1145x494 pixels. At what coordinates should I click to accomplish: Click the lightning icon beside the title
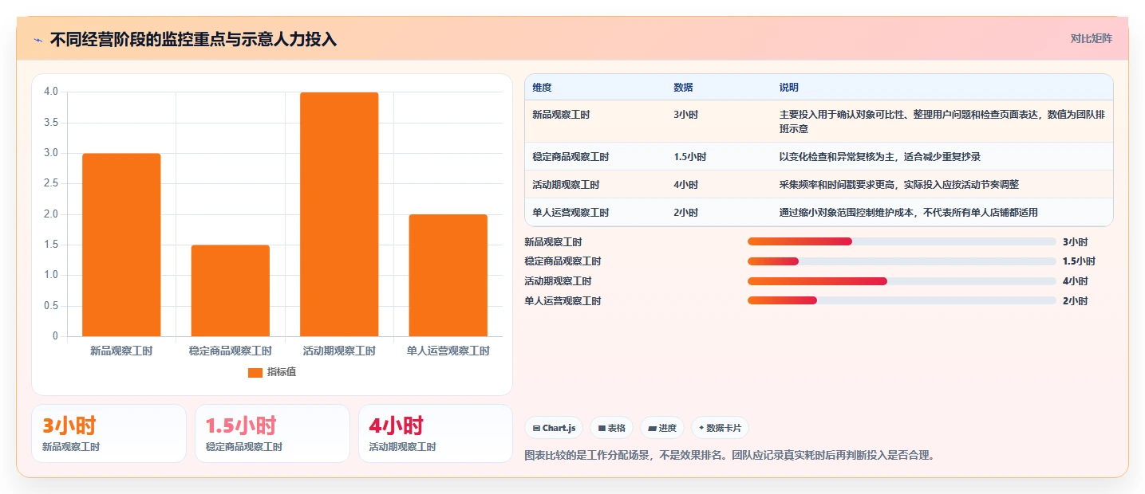click(x=38, y=39)
